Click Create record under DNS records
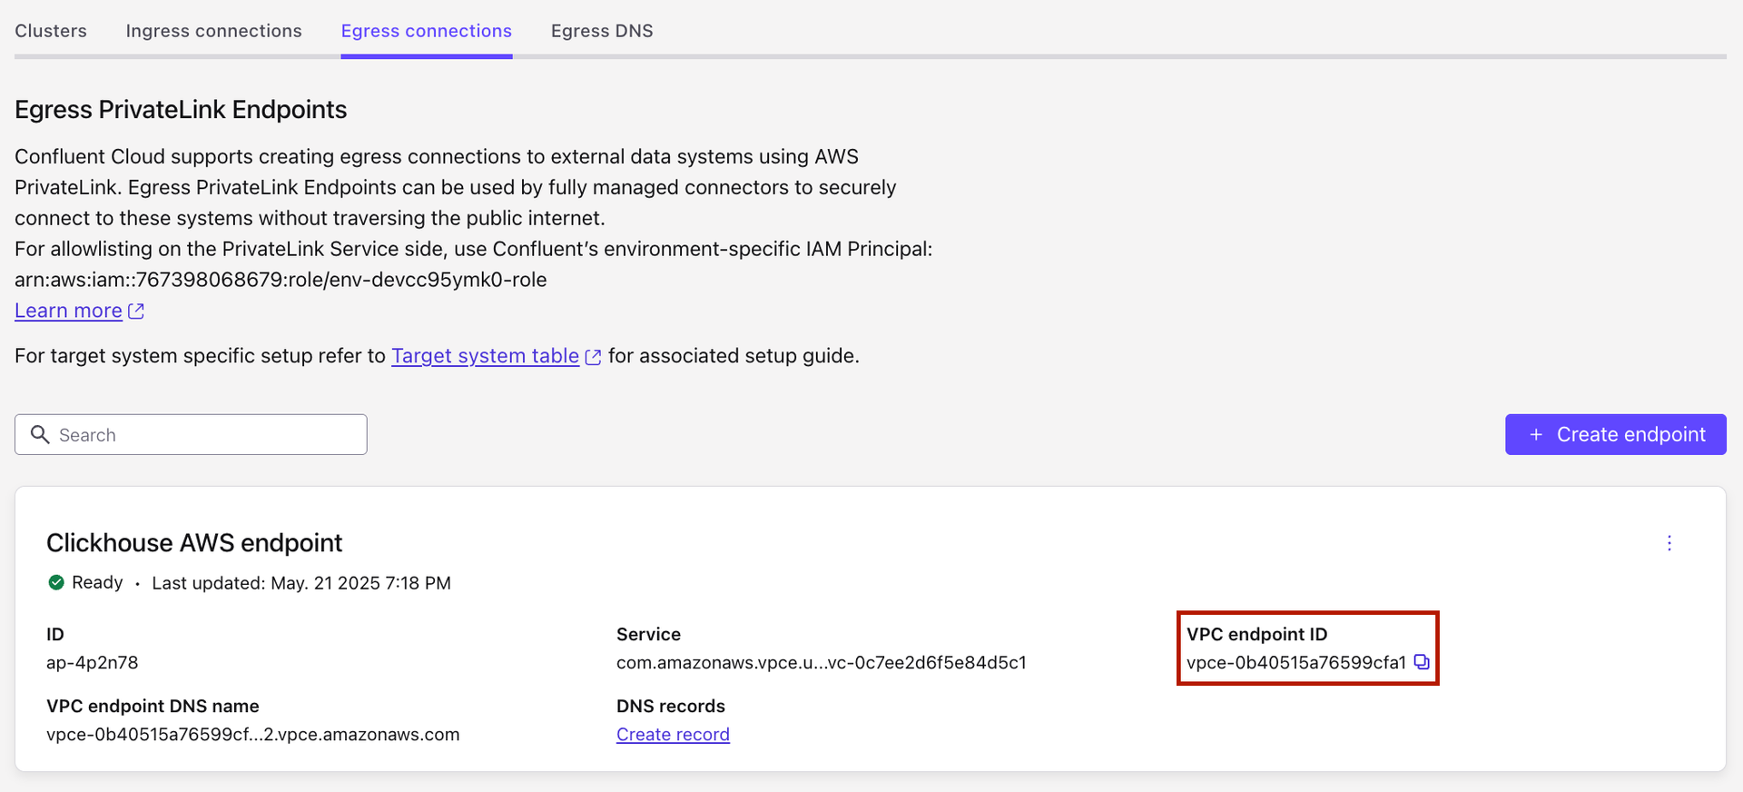Viewport: 1743px width, 792px height. 673,735
